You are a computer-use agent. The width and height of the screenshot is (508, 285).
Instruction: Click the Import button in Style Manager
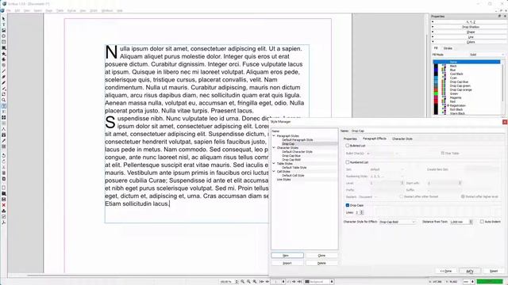coord(287,263)
